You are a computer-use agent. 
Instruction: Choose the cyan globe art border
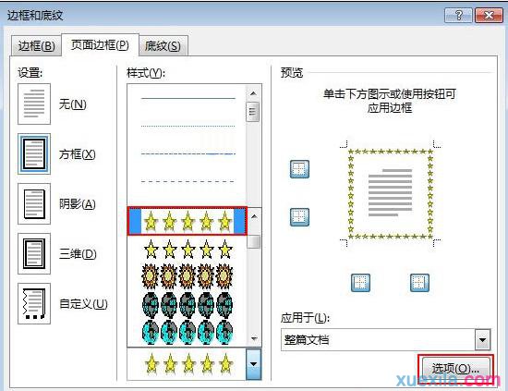click(x=187, y=333)
